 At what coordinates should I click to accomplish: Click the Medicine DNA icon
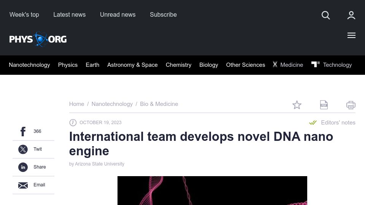[x=275, y=65]
